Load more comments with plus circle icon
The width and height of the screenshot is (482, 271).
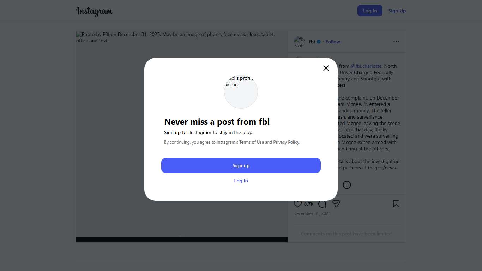click(347, 185)
